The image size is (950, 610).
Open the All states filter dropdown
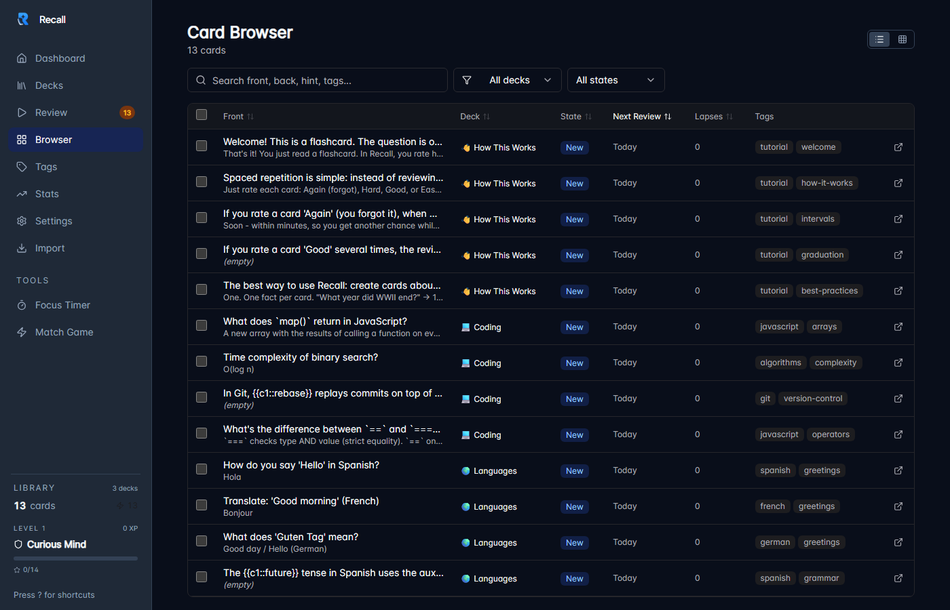tap(616, 80)
